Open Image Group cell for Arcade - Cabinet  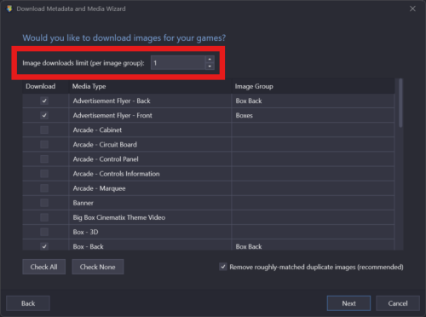(313, 130)
